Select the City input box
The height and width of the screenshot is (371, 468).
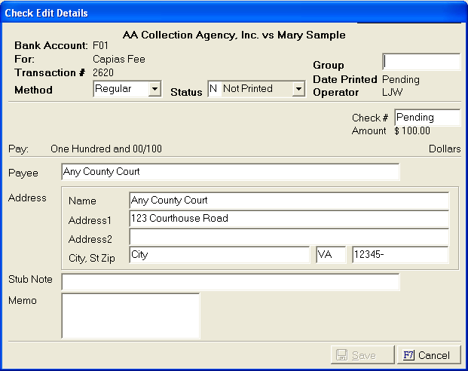pyautogui.click(x=219, y=255)
